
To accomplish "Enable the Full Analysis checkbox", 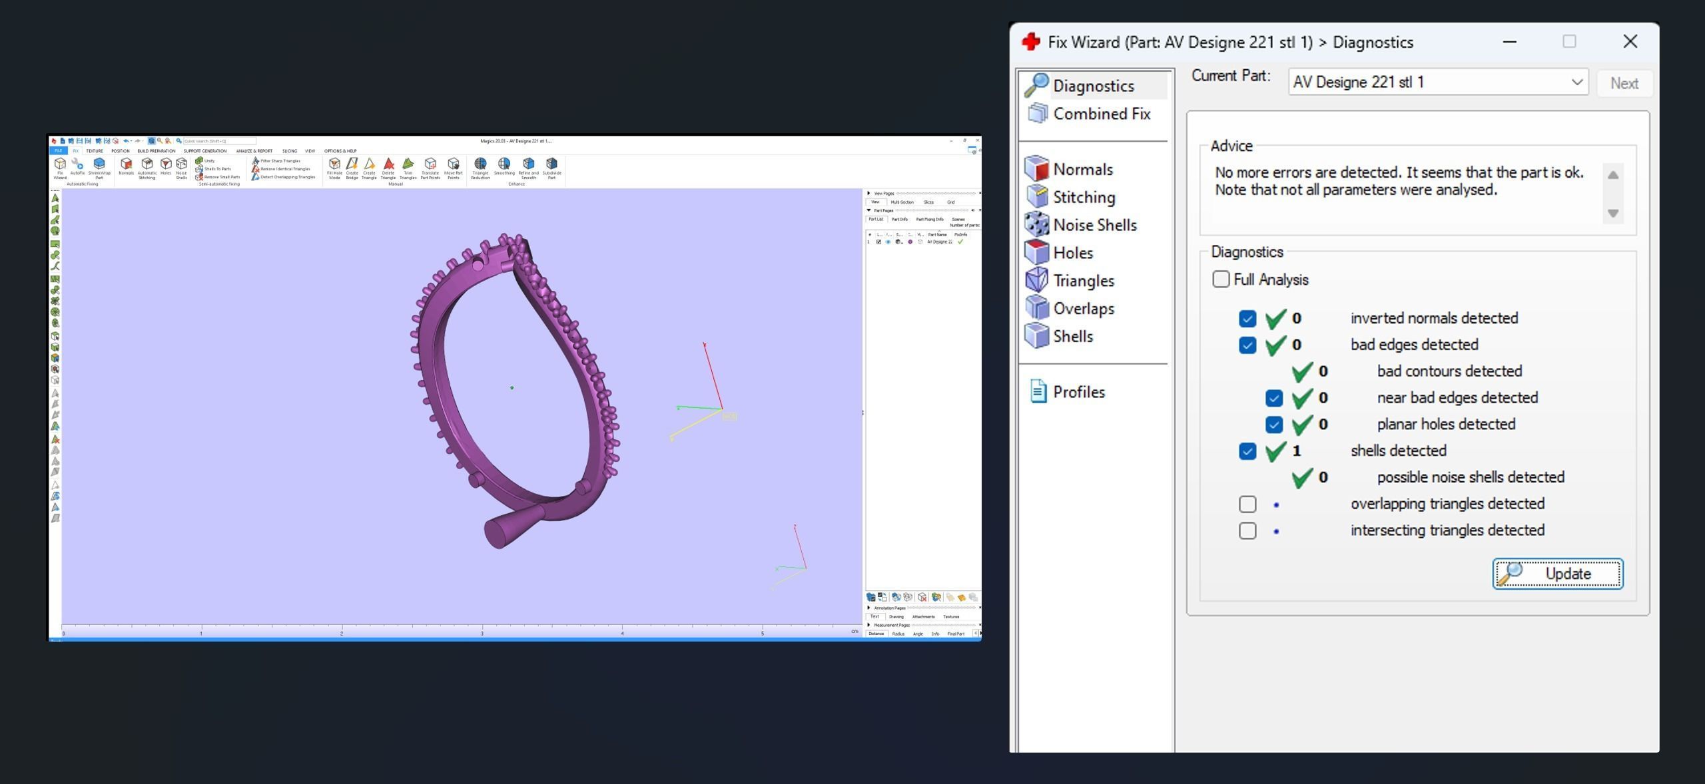I will tap(1220, 280).
